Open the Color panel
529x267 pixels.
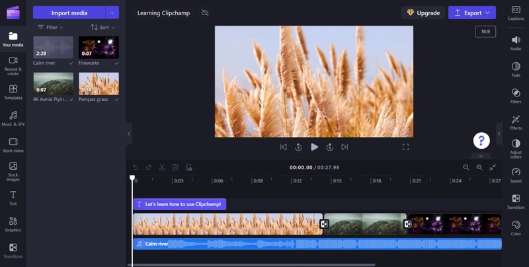[x=516, y=228]
